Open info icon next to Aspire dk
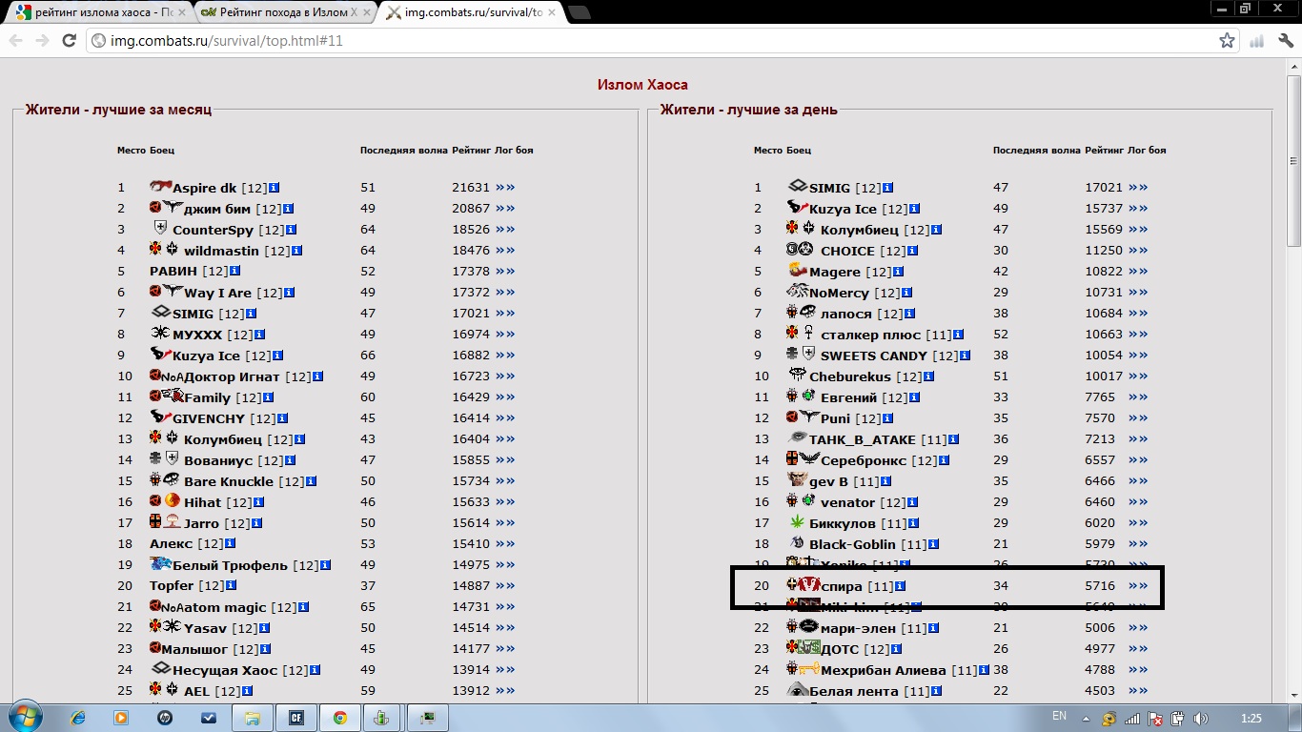This screenshot has height=732, width=1302. click(275, 188)
